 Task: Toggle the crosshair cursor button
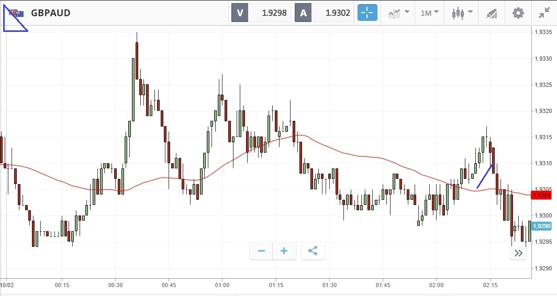point(367,13)
